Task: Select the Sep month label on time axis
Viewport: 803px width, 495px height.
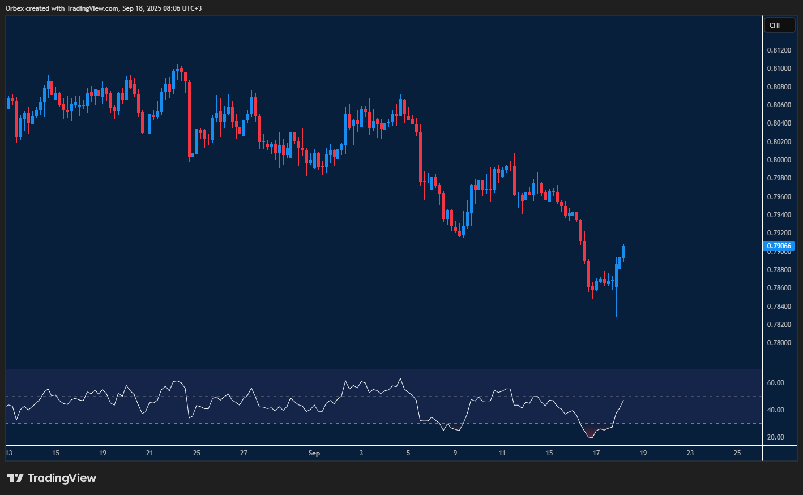Action: point(314,453)
